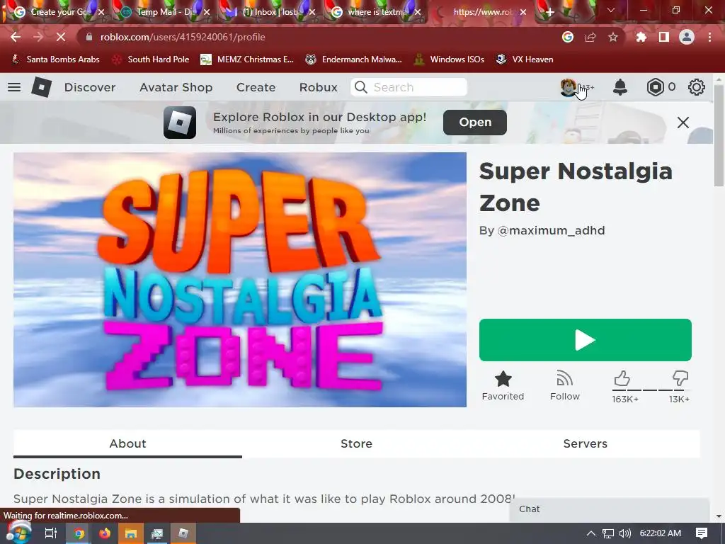Start the game with the green Play button
Image resolution: width=725 pixels, height=544 pixels.
585,340
